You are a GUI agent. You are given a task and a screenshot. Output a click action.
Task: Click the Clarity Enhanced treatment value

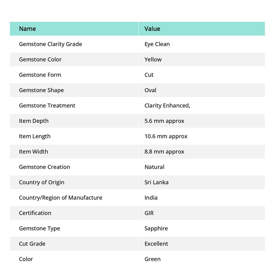[167, 106]
